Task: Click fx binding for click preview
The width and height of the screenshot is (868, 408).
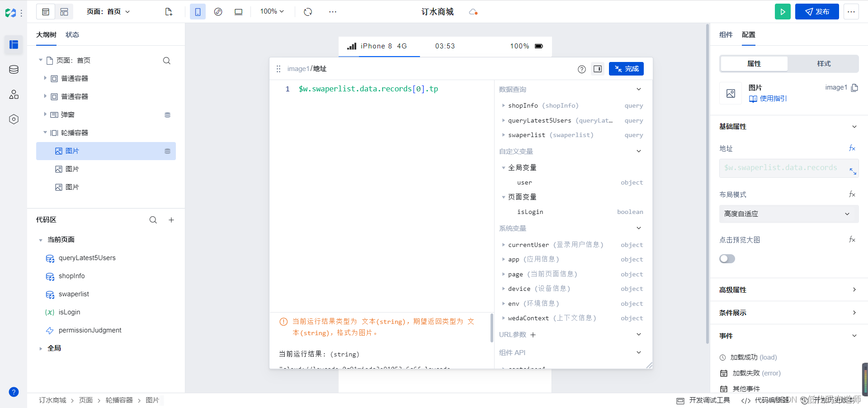Action: [x=852, y=240]
